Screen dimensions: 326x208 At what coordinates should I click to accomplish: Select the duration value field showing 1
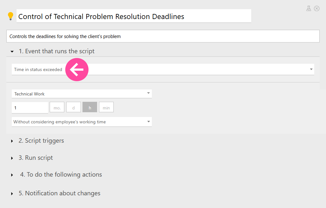coord(30,107)
